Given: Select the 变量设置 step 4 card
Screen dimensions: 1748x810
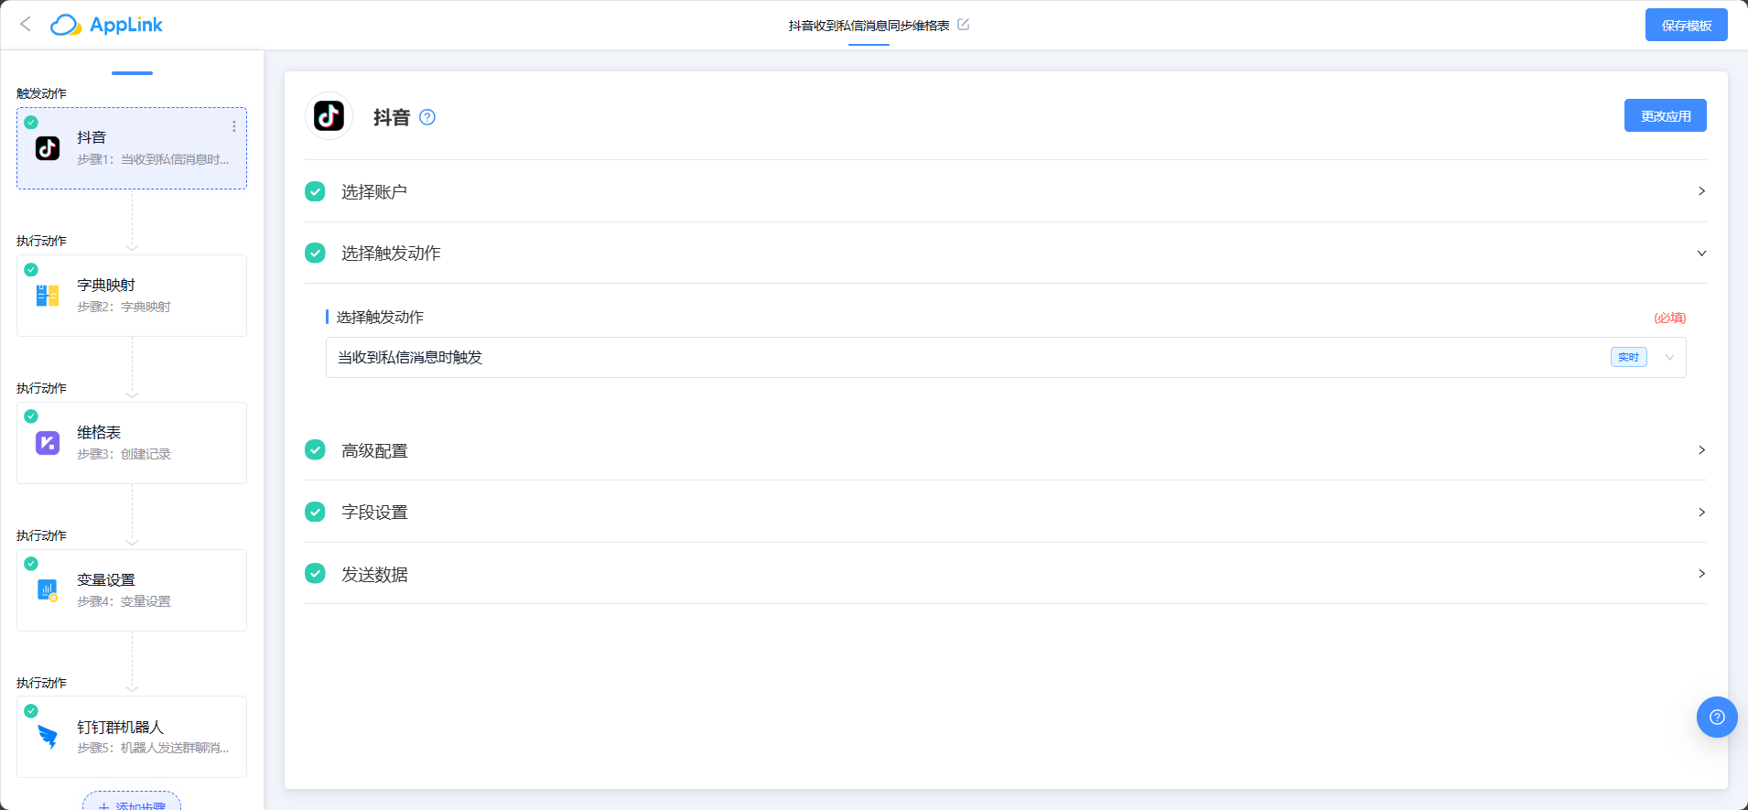Looking at the screenshot, I should point(132,590).
